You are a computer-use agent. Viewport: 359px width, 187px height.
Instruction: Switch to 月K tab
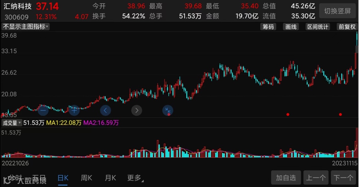(110, 178)
